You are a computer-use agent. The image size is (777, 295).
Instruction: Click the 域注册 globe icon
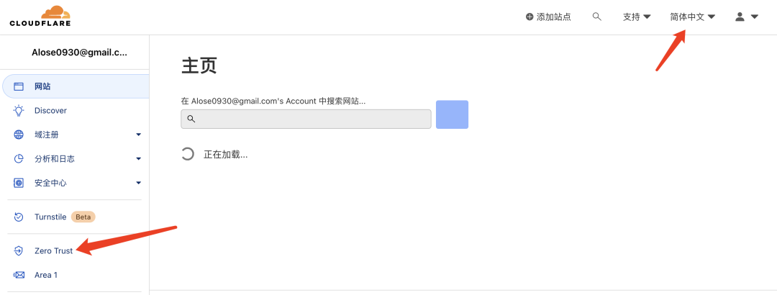pos(18,135)
